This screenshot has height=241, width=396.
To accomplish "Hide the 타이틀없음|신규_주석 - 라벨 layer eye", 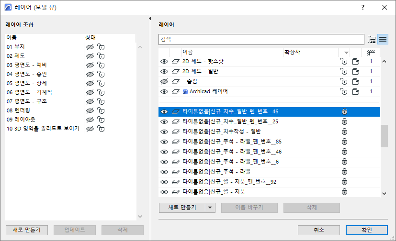I will point(164,172).
